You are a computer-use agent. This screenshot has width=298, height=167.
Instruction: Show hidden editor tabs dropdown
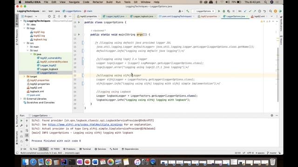pos(271,17)
